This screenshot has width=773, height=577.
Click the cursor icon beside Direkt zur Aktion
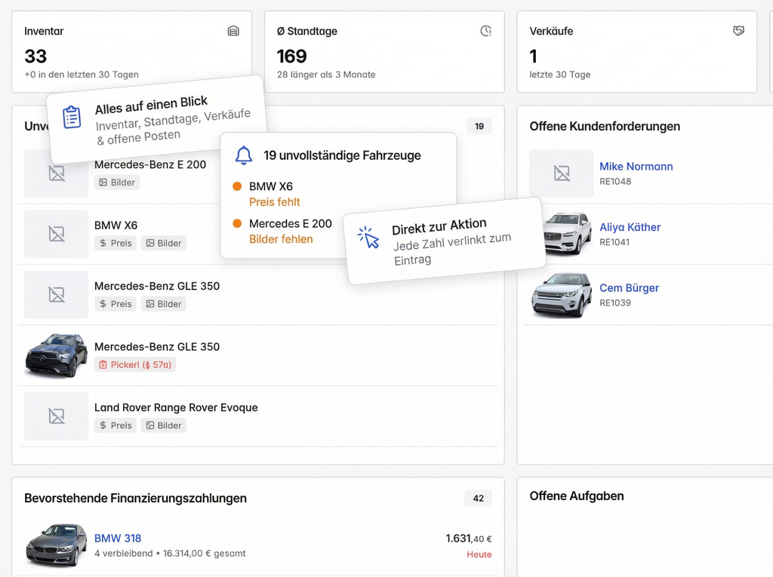(368, 238)
